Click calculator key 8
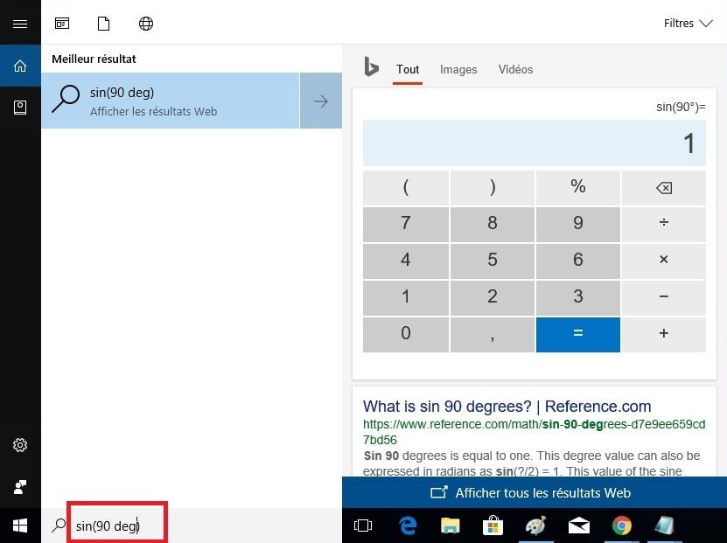The height and width of the screenshot is (543, 727). 493,224
